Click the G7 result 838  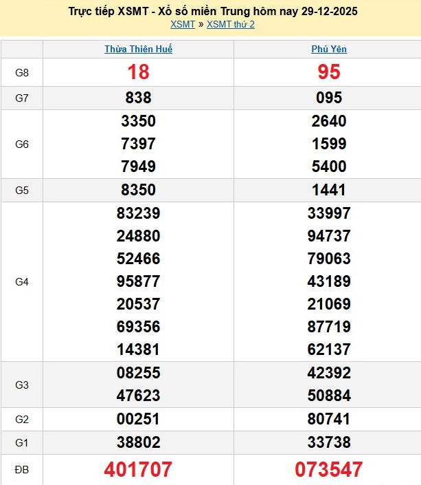[138, 98]
